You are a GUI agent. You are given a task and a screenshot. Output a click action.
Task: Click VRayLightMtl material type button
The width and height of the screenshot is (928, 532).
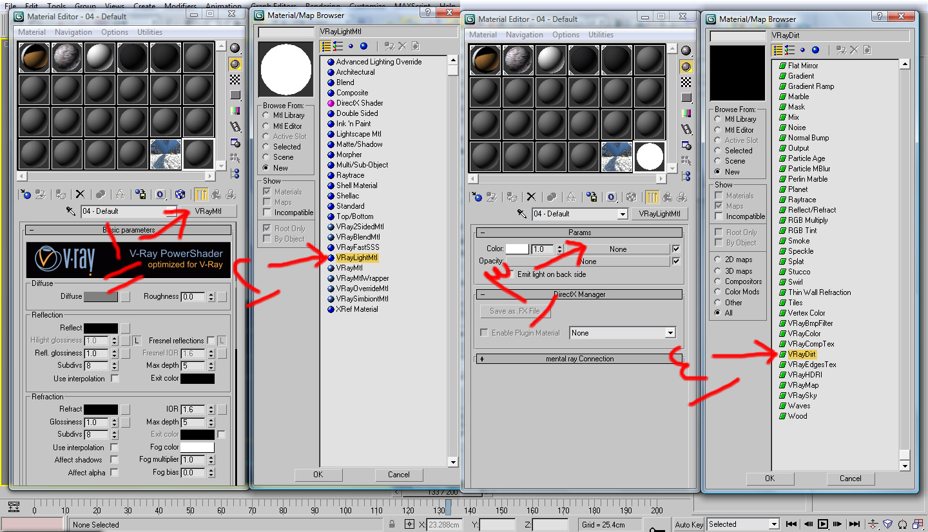click(659, 214)
